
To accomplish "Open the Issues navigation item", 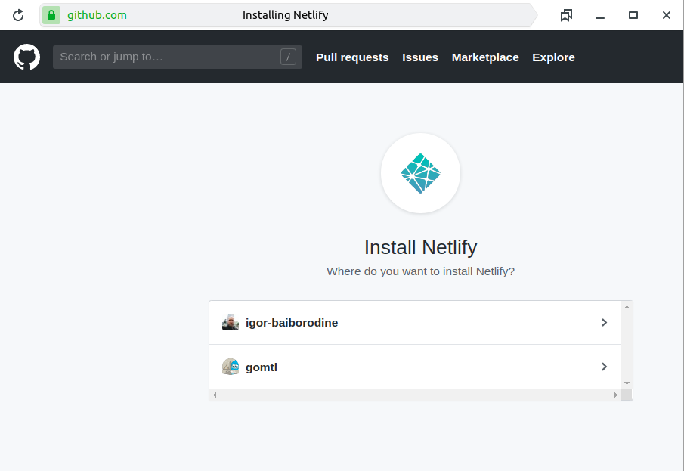I will [x=420, y=57].
